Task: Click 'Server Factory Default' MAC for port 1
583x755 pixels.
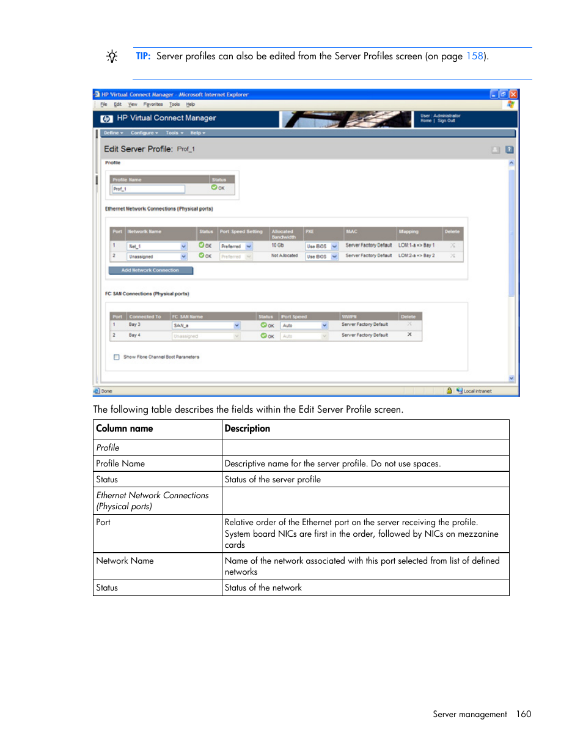Action: (x=369, y=245)
